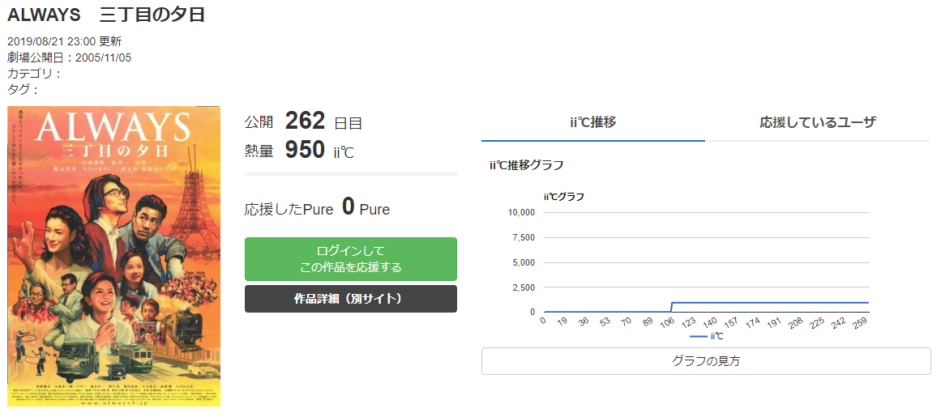Open 作品詳細（別サイト） button
This screenshot has height=413, width=941.
pyautogui.click(x=350, y=299)
